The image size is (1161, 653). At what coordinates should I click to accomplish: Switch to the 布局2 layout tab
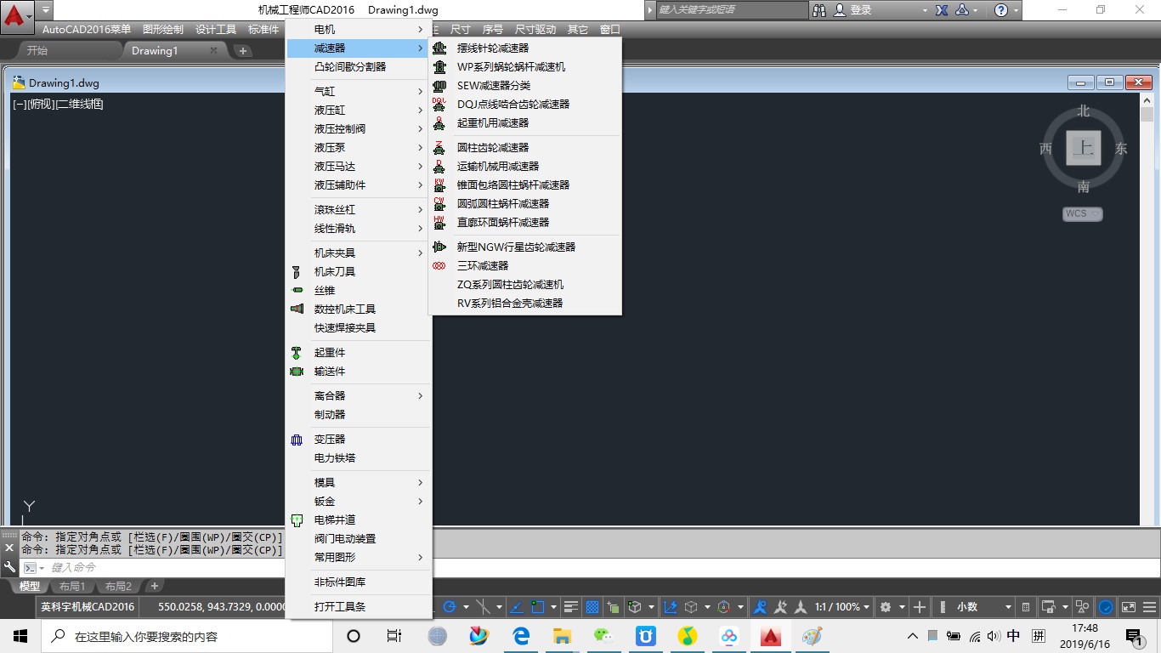coord(118,587)
